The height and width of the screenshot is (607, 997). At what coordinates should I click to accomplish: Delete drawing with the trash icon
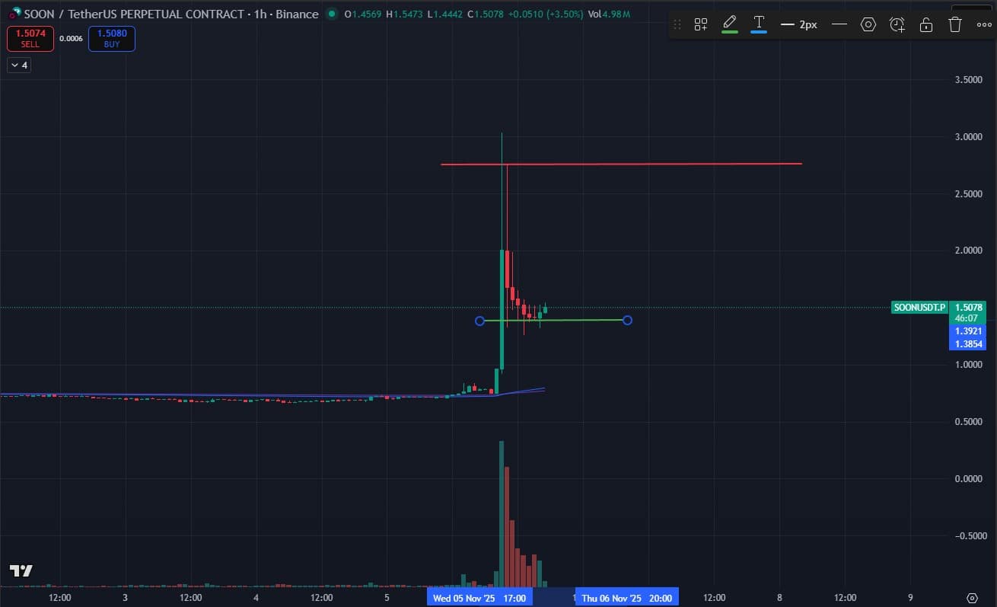[955, 24]
